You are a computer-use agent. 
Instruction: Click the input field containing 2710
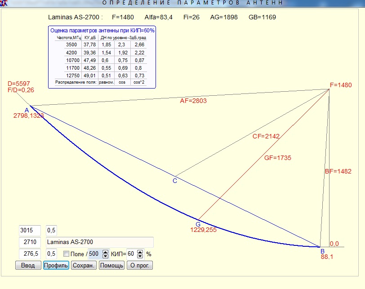pyautogui.click(x=30, y=242)
